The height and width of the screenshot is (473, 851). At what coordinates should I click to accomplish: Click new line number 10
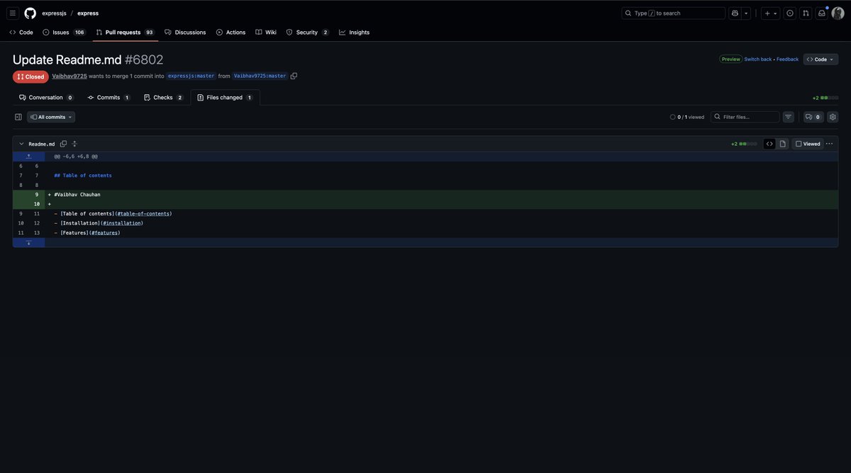(37, 204)
